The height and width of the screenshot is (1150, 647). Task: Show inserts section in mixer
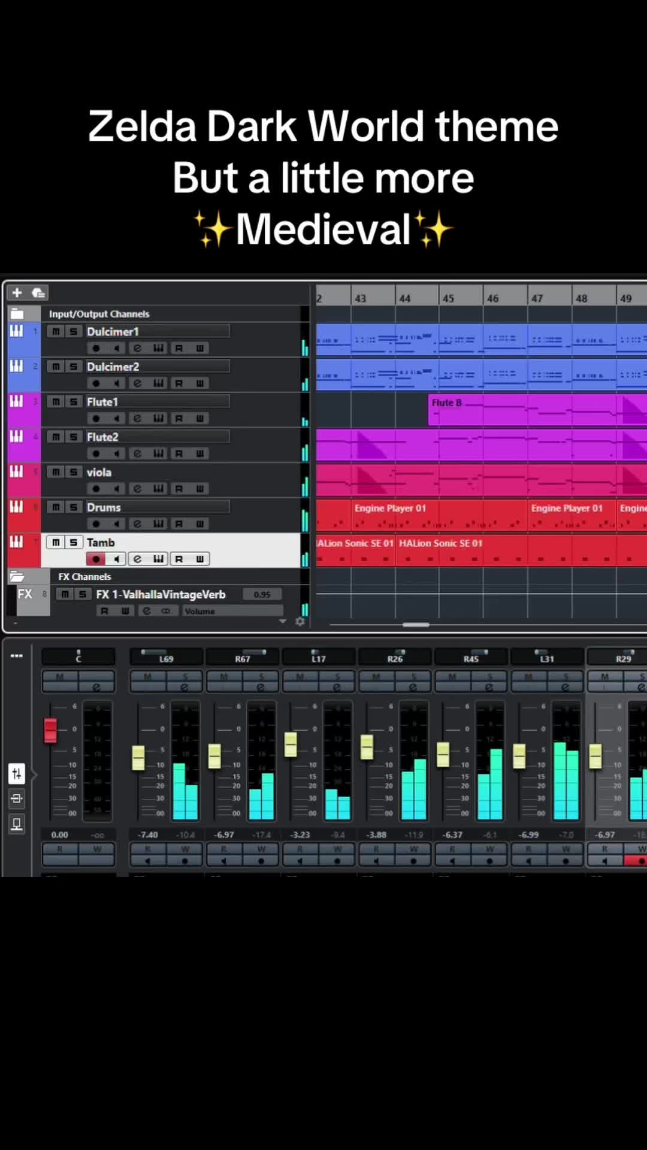click(x=17, y=798)
